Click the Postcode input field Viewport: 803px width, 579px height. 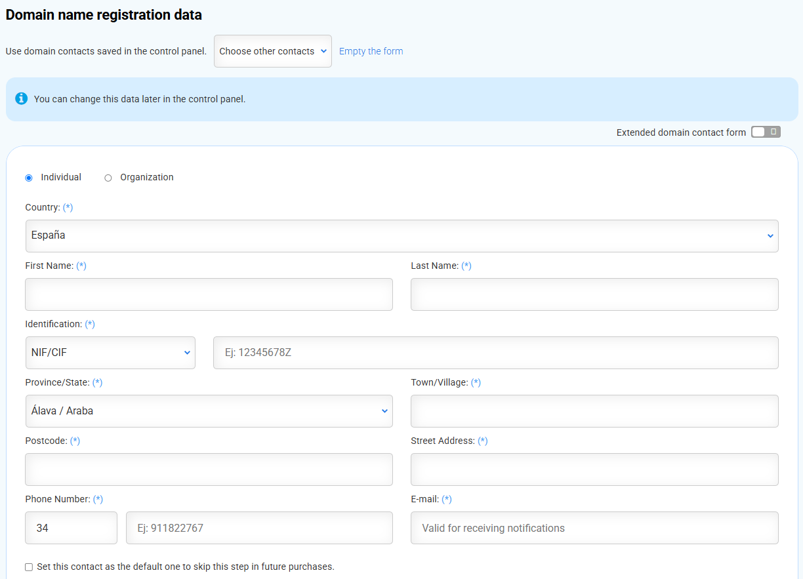pyautogui.click(x=209, y=469)
